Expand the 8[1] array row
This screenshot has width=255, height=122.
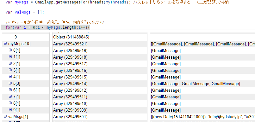click(10, 103)
